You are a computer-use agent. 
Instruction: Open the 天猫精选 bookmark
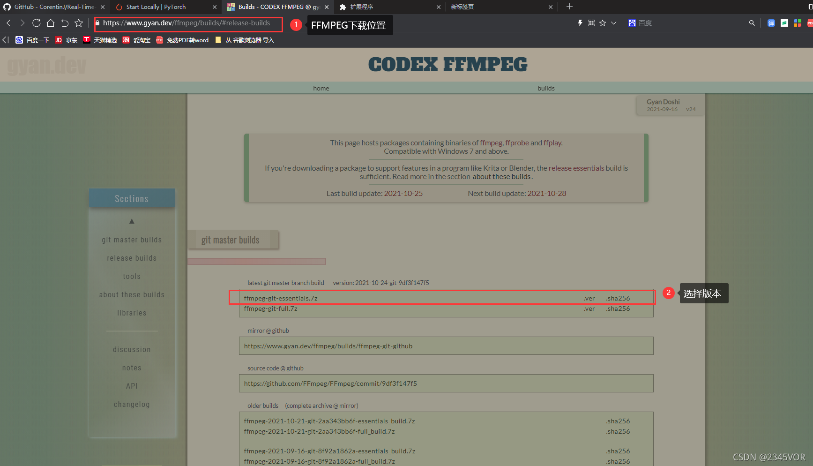coord(100,40)
